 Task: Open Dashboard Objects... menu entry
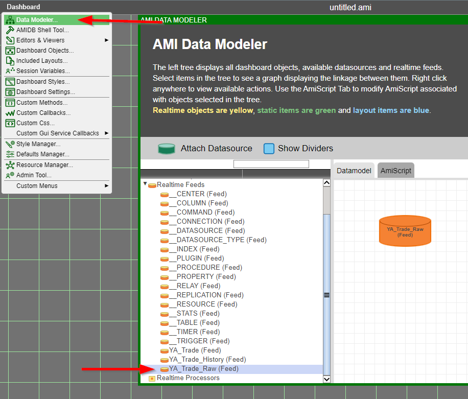pyautogui.click(x=57, y=51)
